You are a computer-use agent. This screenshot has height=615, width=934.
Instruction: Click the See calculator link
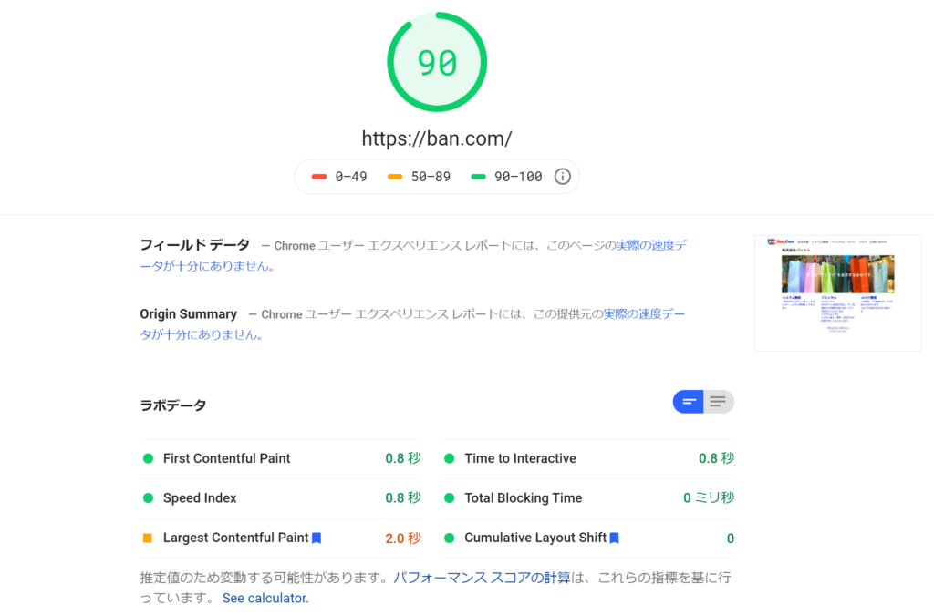tap(265, 599)
